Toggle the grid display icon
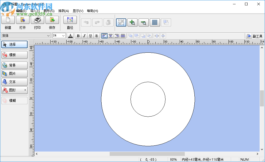 click(155, 22)
